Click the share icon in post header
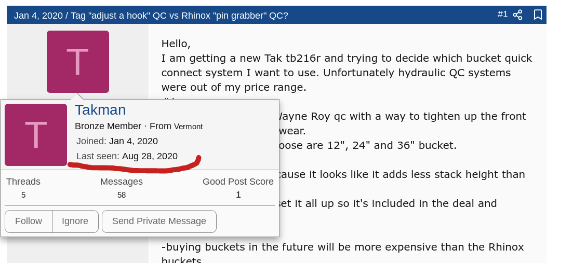 point(517,15)
